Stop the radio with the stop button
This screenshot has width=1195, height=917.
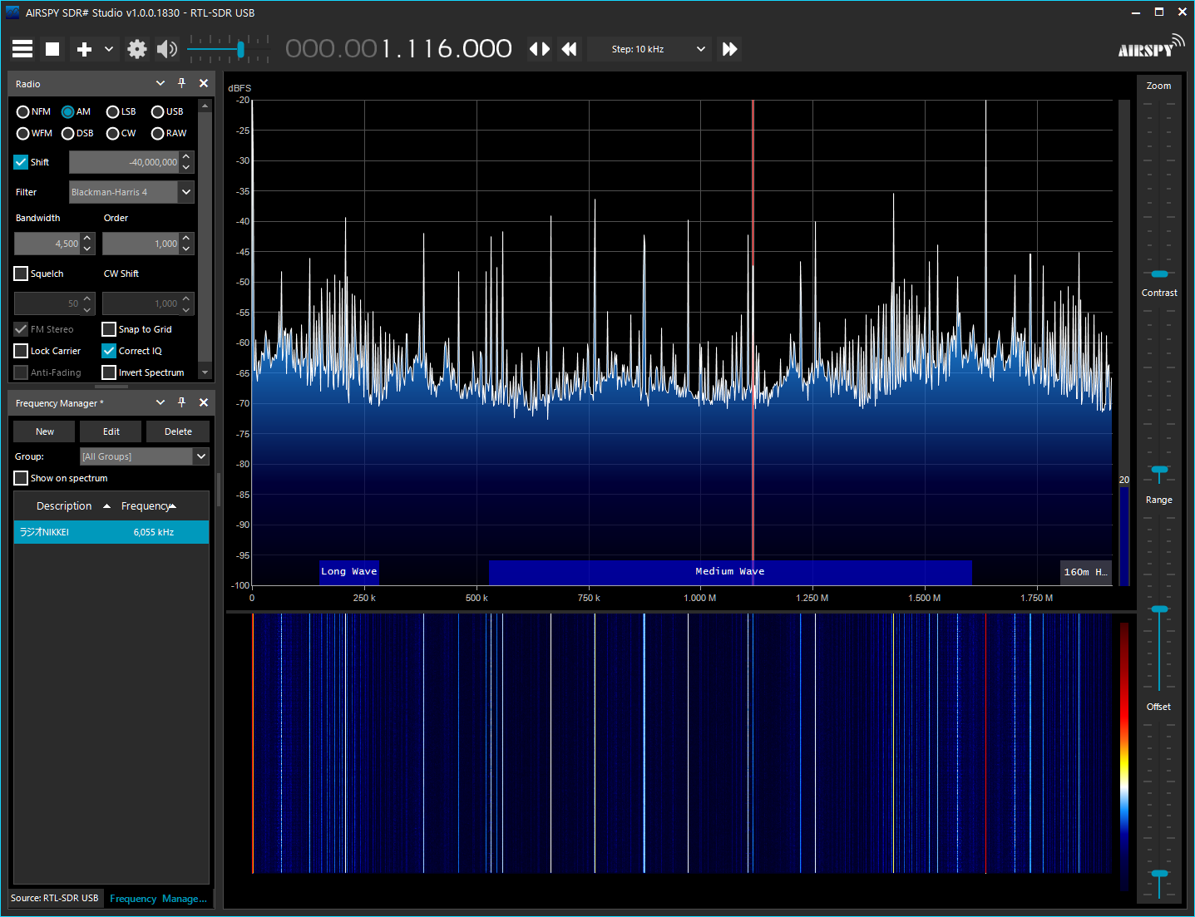pos(52,49)
